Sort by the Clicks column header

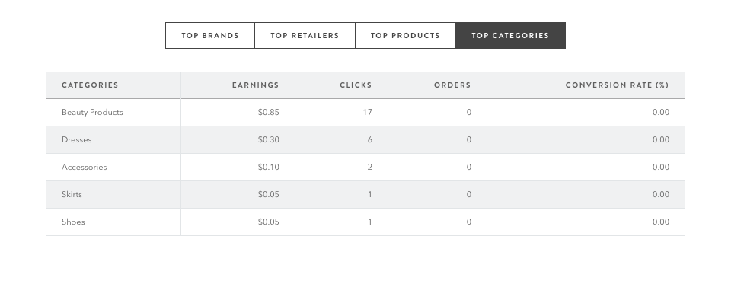coord(356,85)
